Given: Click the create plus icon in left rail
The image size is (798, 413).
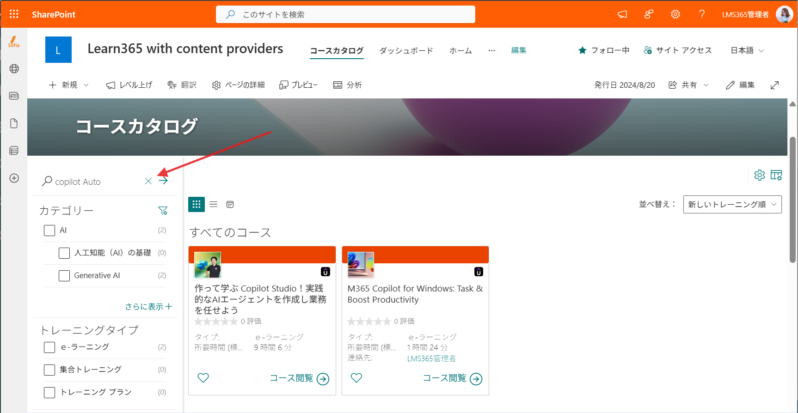Looking at the screenshot, I should pyautogui.click(x=14, y=178).
